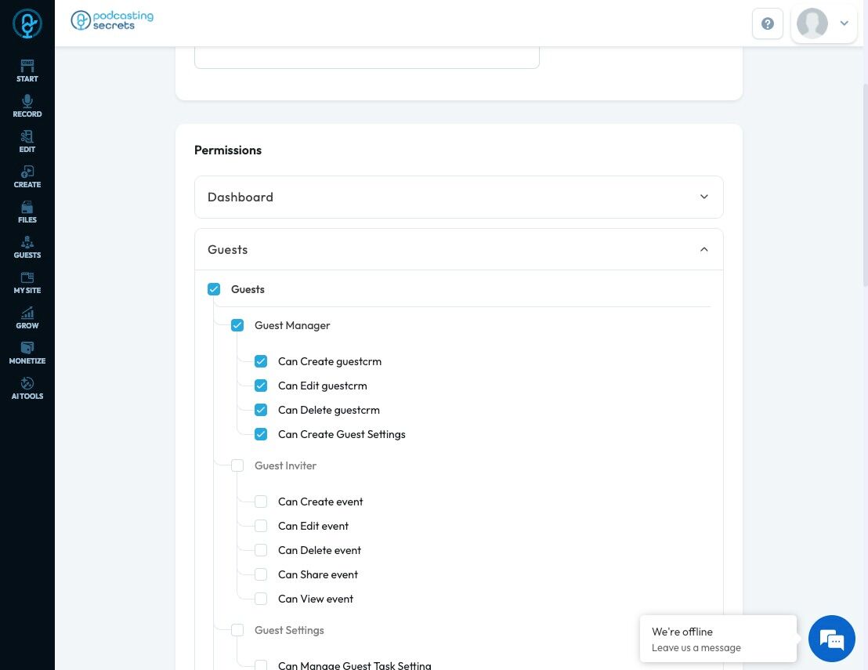868x670 pixels.
Task: Open AI Tools from the sidebar
Action: coord(27,388)
